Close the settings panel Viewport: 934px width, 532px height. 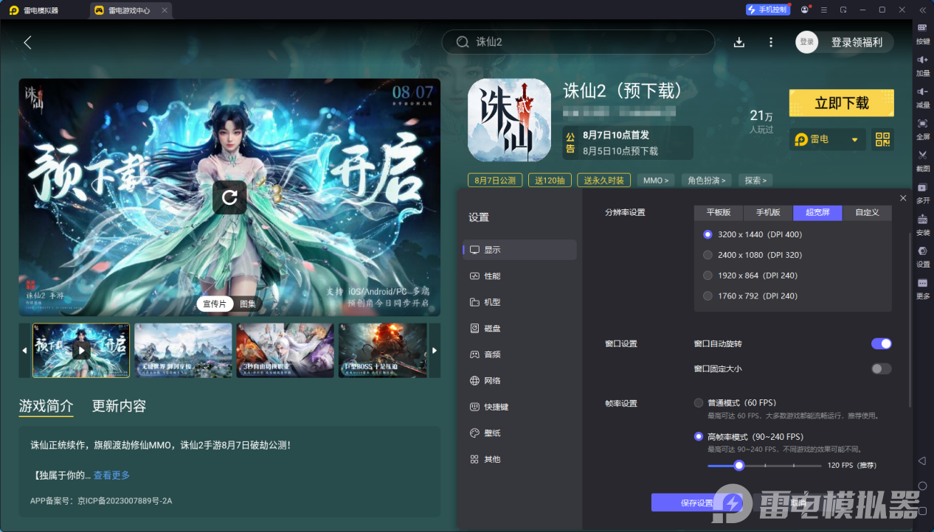[x=903, y=198]
